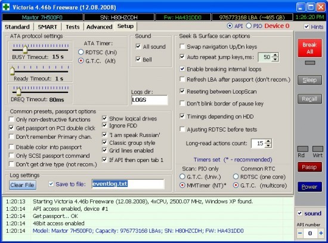This screenshot has height=243, width=328.
Task: Click the eventlog.txt filename field
Action: (128, 184)
